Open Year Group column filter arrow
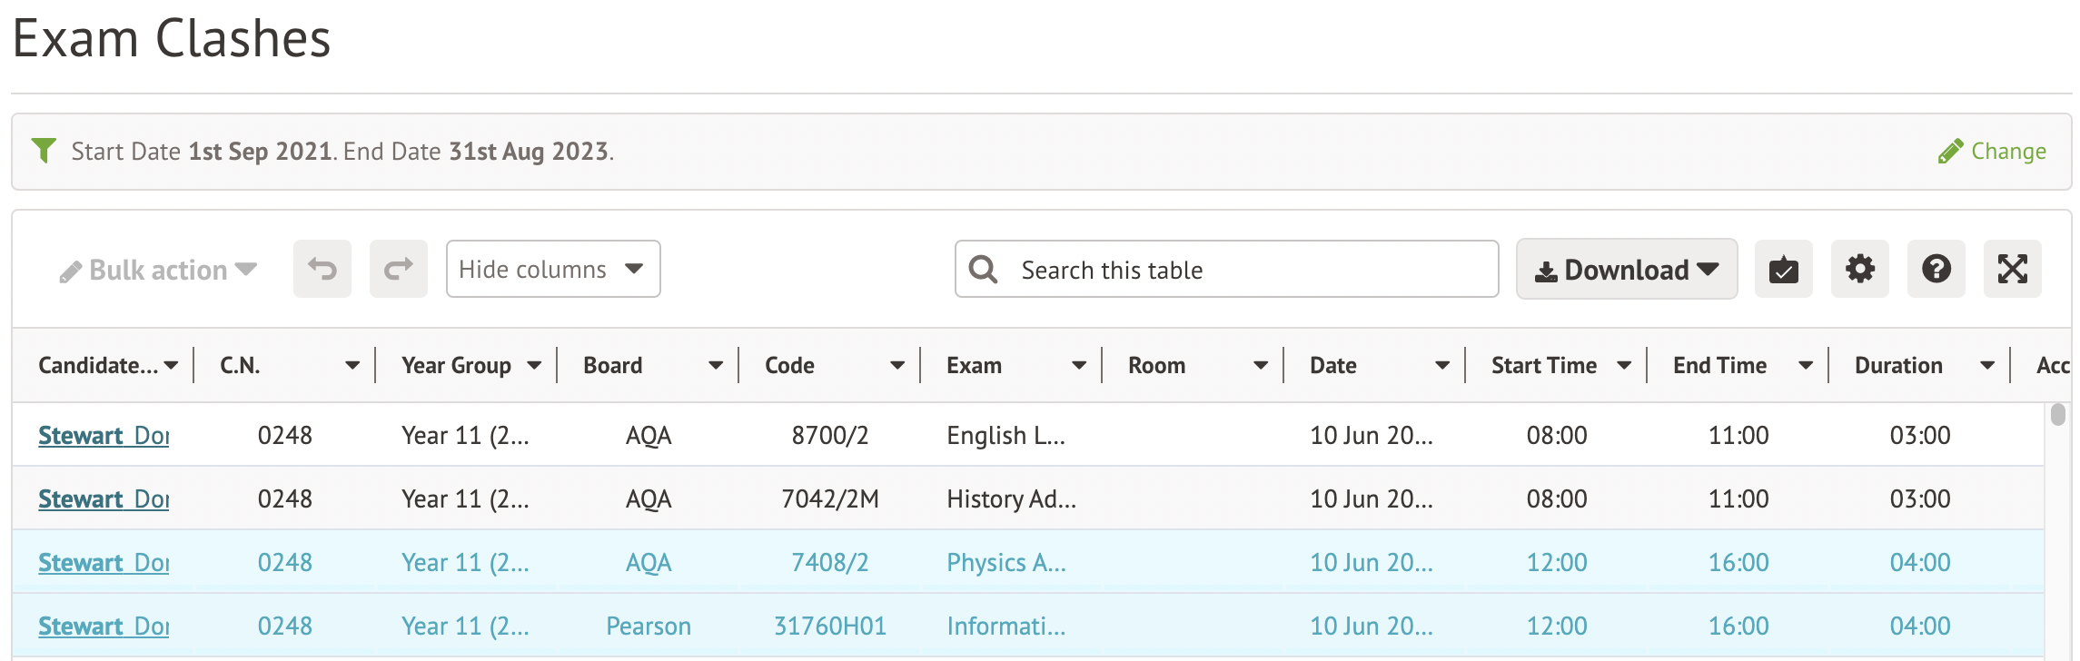Viewport: 2080px width, 661px height. [x=534, y=365]
